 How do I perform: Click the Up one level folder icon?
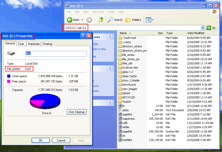point(101,20)
